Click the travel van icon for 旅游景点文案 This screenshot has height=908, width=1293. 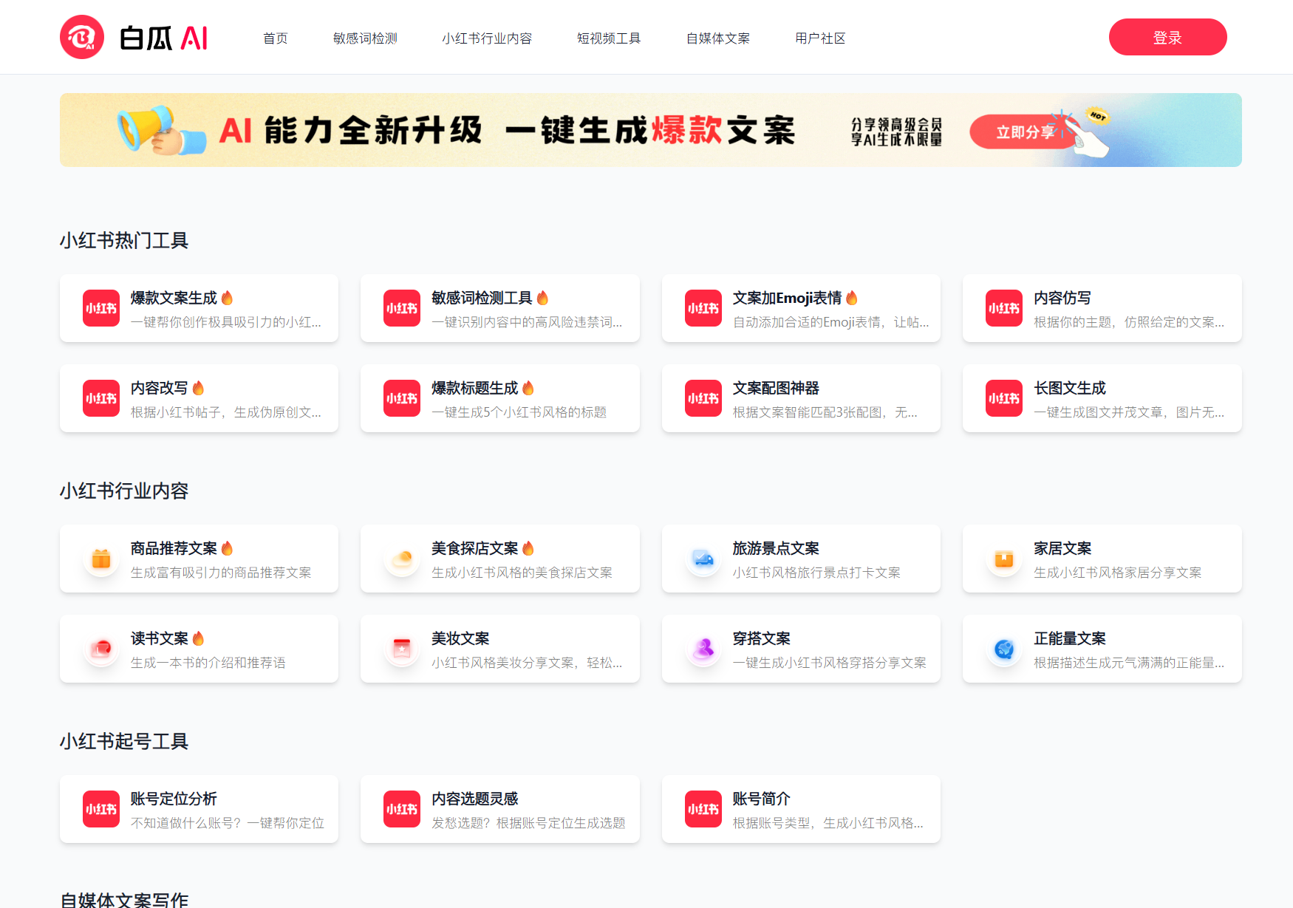coord(703,559)
